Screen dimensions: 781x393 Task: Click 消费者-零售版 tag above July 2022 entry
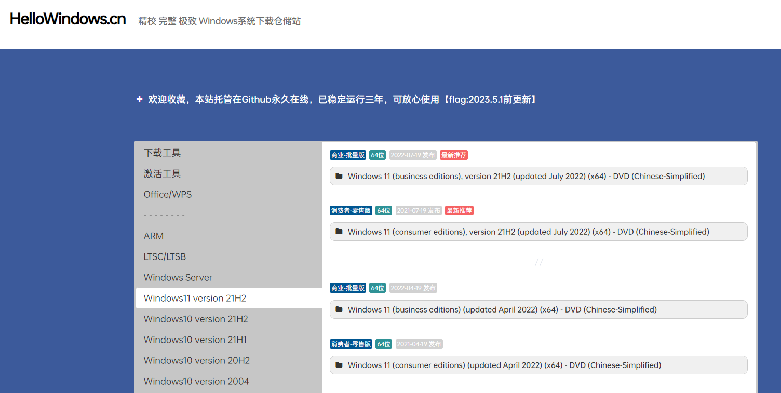(351, 210)
